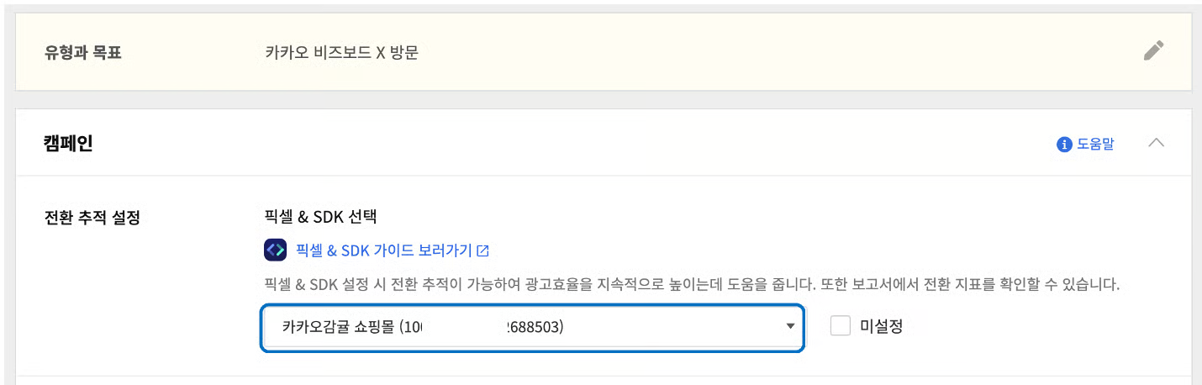Click the external link icon after 가이드 보러가기
This screenshot has width=1202, height=385.
(x=483, y=251)
